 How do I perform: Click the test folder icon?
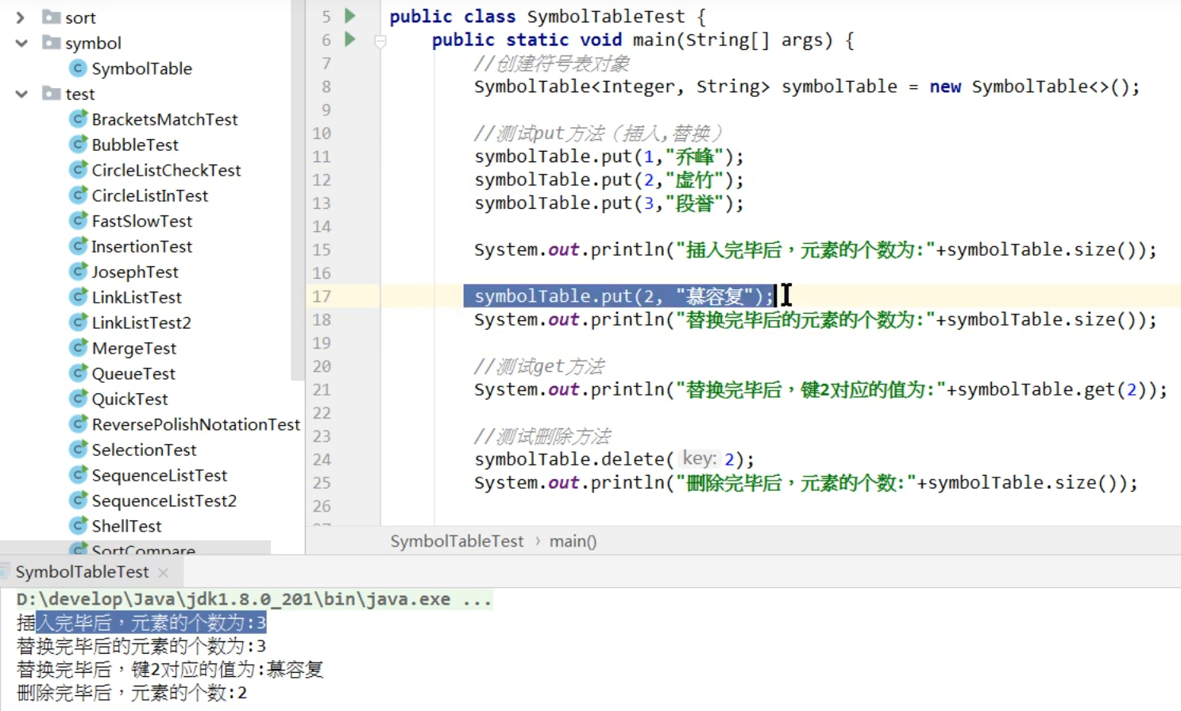click(52, 93)
